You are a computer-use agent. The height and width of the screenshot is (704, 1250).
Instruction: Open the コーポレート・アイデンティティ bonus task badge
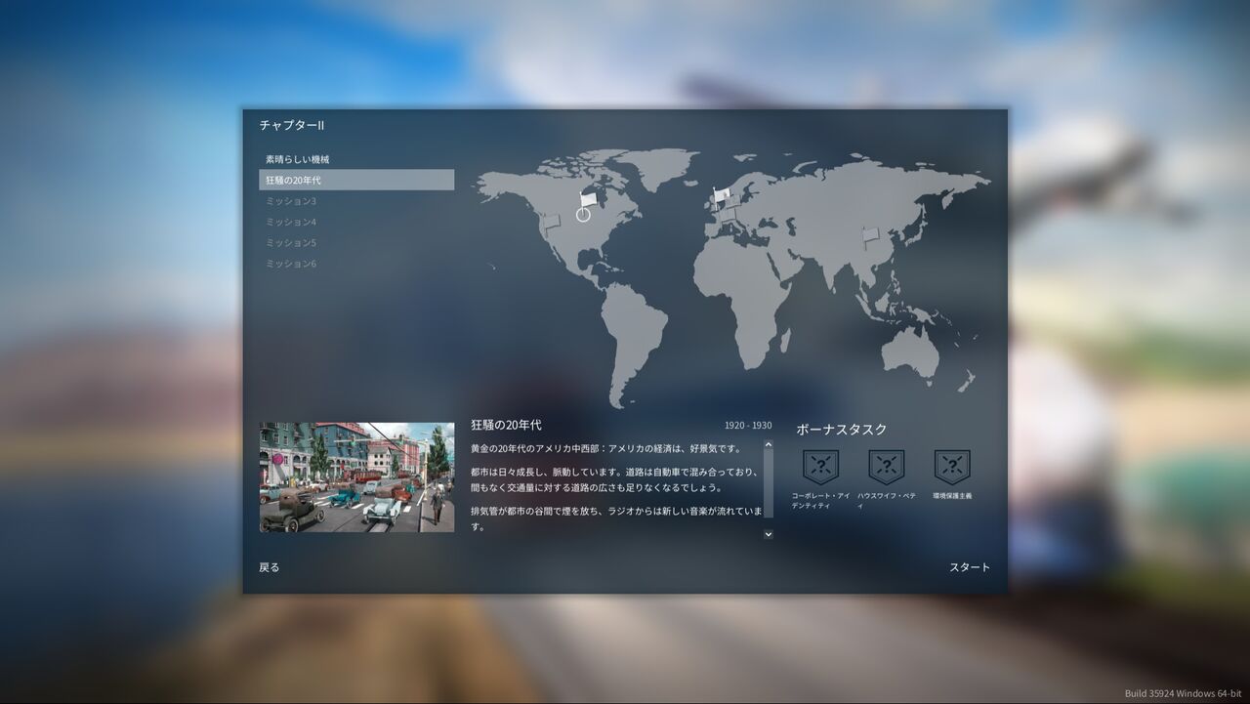point(820,467)
